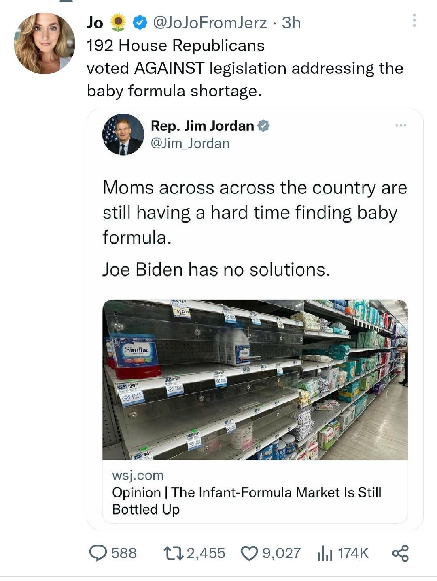
Task: Open the three-dot menu on Jim Jordan's tweet
Action: pyautogui.click(x=401, y=126)
